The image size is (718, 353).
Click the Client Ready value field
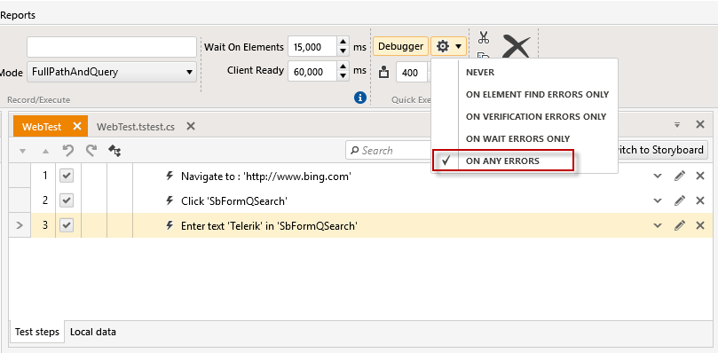[312, 71]
